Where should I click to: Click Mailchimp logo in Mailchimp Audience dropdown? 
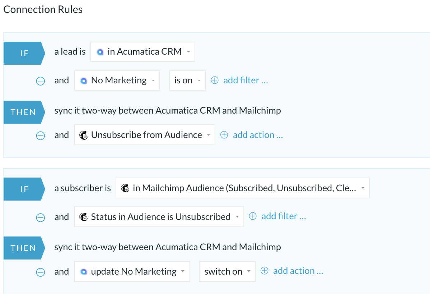(125, 188)
